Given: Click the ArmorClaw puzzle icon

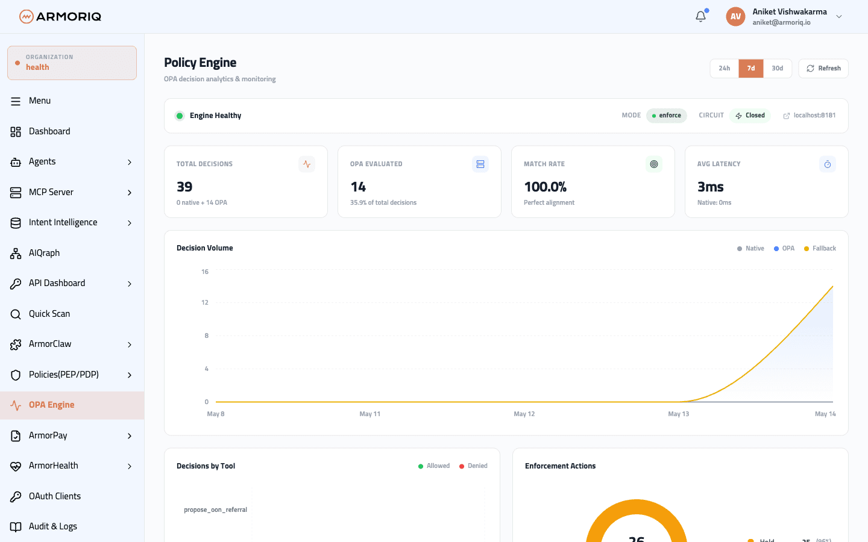Looking at the screenshot, I should 16,344.
